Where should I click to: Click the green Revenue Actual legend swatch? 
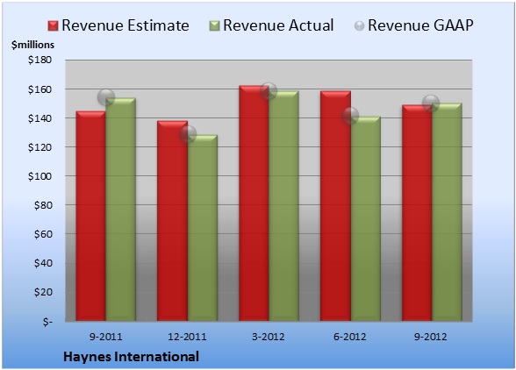[x=214, y=26]
